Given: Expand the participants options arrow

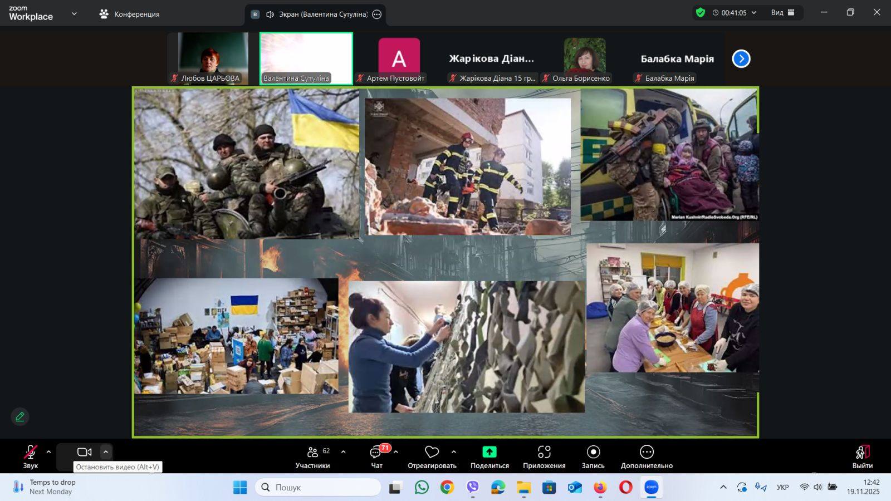Looking at the screenshot, I should point(343,452).
